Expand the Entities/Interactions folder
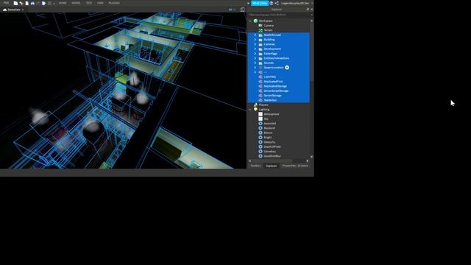 click(255, 58)
